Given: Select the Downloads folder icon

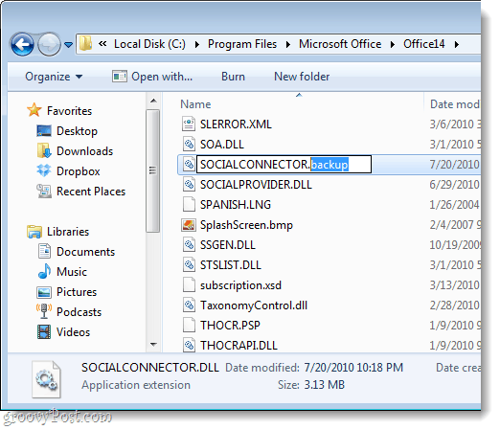Looking at the screenshot, I should point(44,151).
